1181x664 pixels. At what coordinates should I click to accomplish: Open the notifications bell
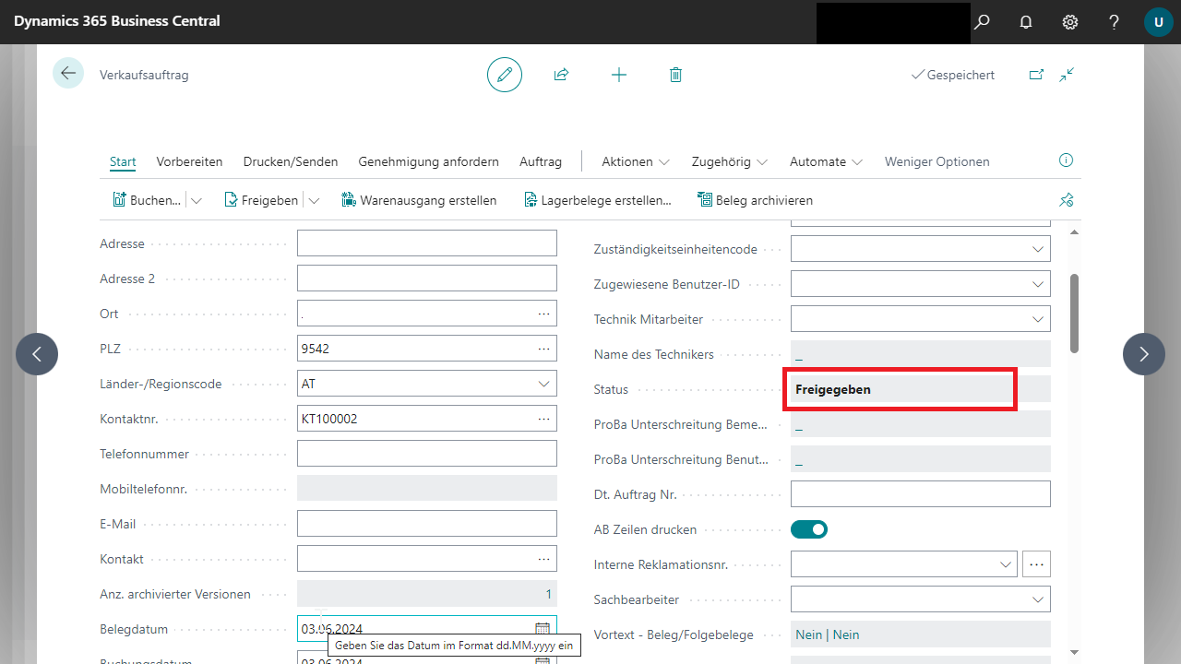pyautogui.click(x=1026, y=21)
